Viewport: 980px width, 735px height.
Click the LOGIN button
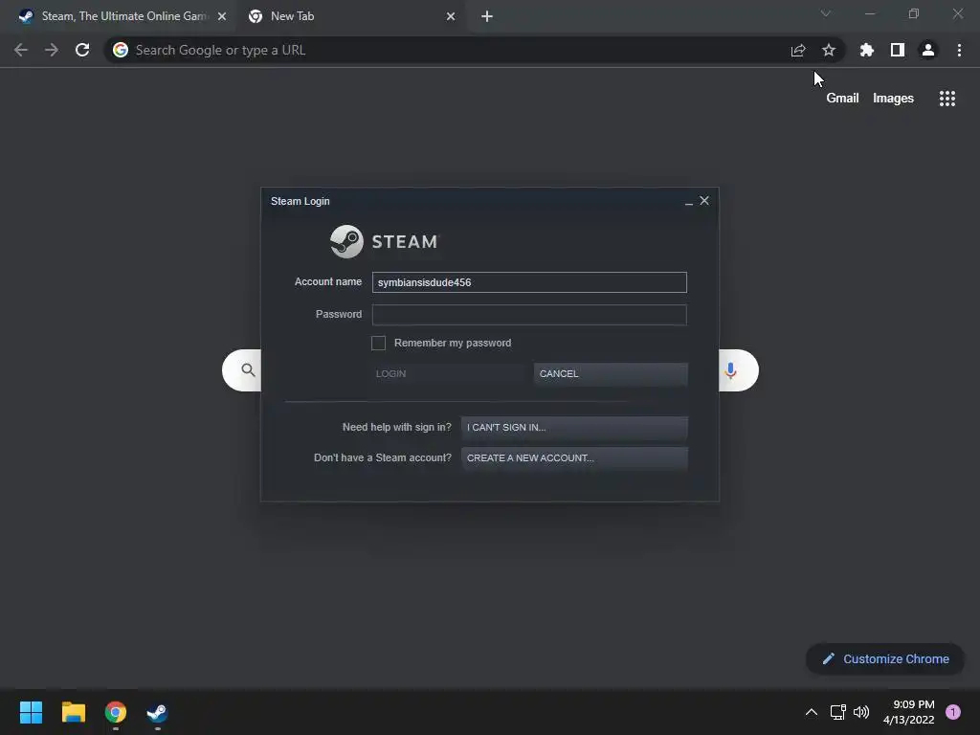(x=450, y=374)
